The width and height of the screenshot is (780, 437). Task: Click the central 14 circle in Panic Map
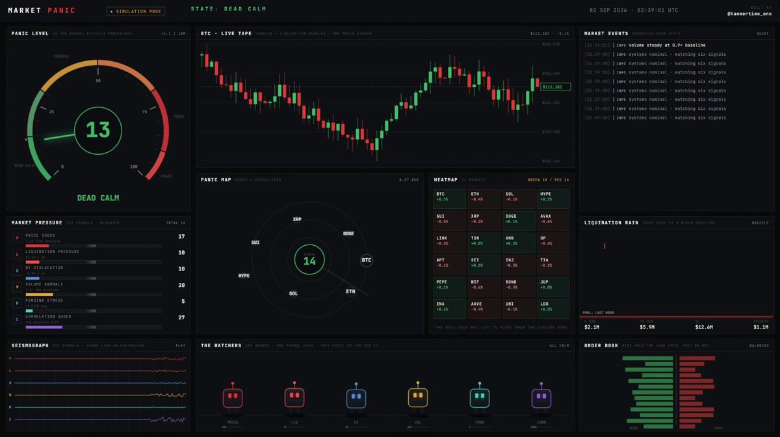[x=309, y=260]
